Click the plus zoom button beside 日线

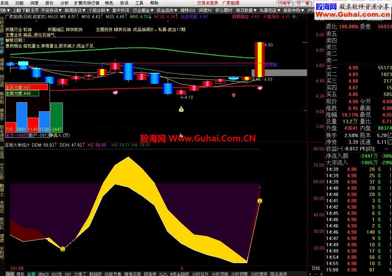point(310,274)
